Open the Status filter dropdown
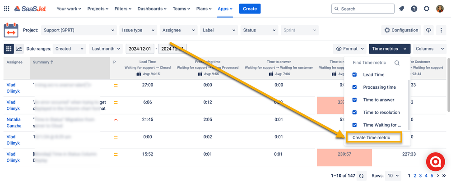The width and height of the screenshot is (451, 186). [x=259, y=30]
